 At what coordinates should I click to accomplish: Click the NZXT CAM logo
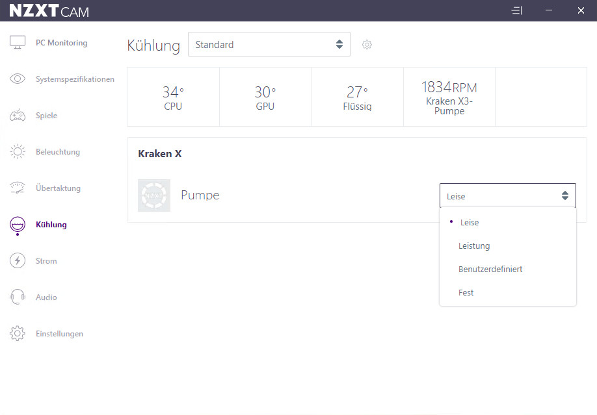click(x=49, y=10)
